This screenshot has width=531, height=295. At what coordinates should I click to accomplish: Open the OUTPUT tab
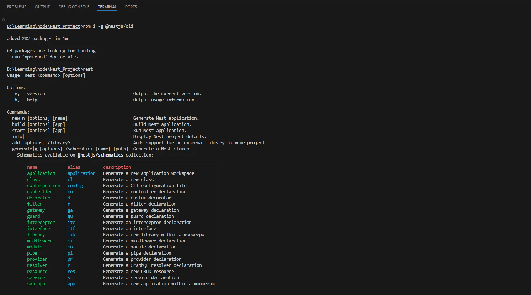42,6
